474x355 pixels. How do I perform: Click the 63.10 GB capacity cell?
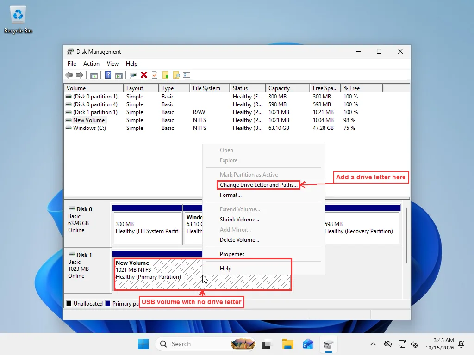[279, 128]
